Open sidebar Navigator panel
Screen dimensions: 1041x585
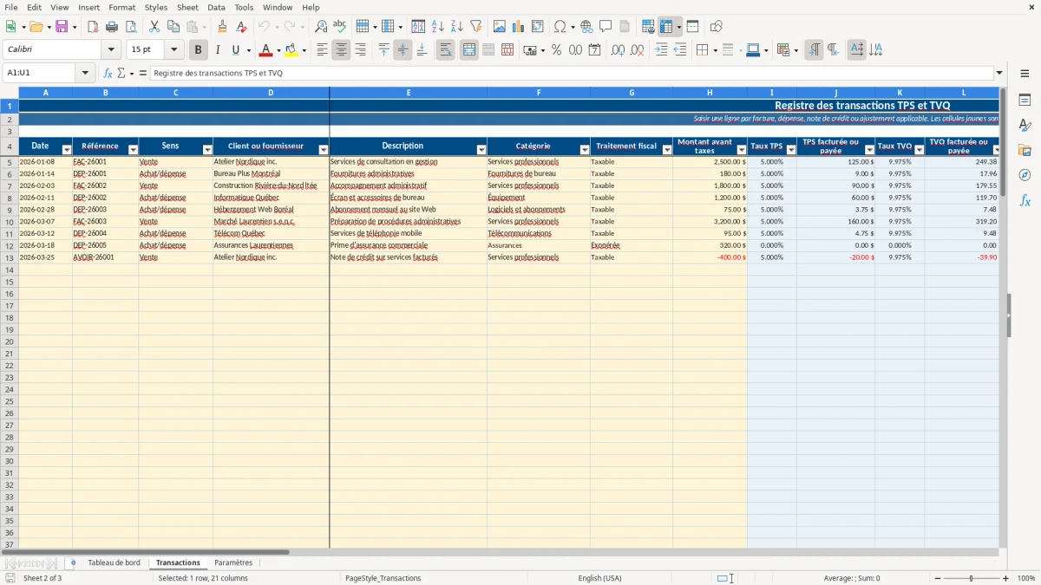(1025, 175)
